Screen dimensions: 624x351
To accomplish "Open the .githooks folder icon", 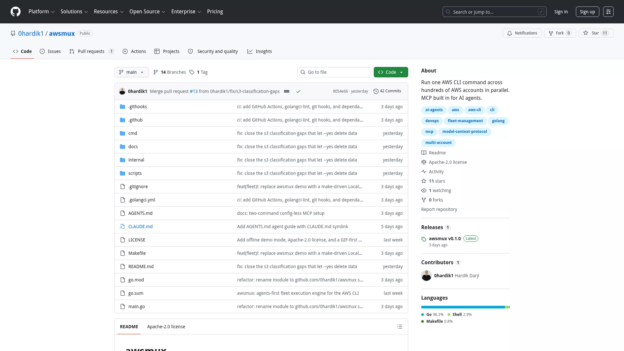I will tap(123, 107).
